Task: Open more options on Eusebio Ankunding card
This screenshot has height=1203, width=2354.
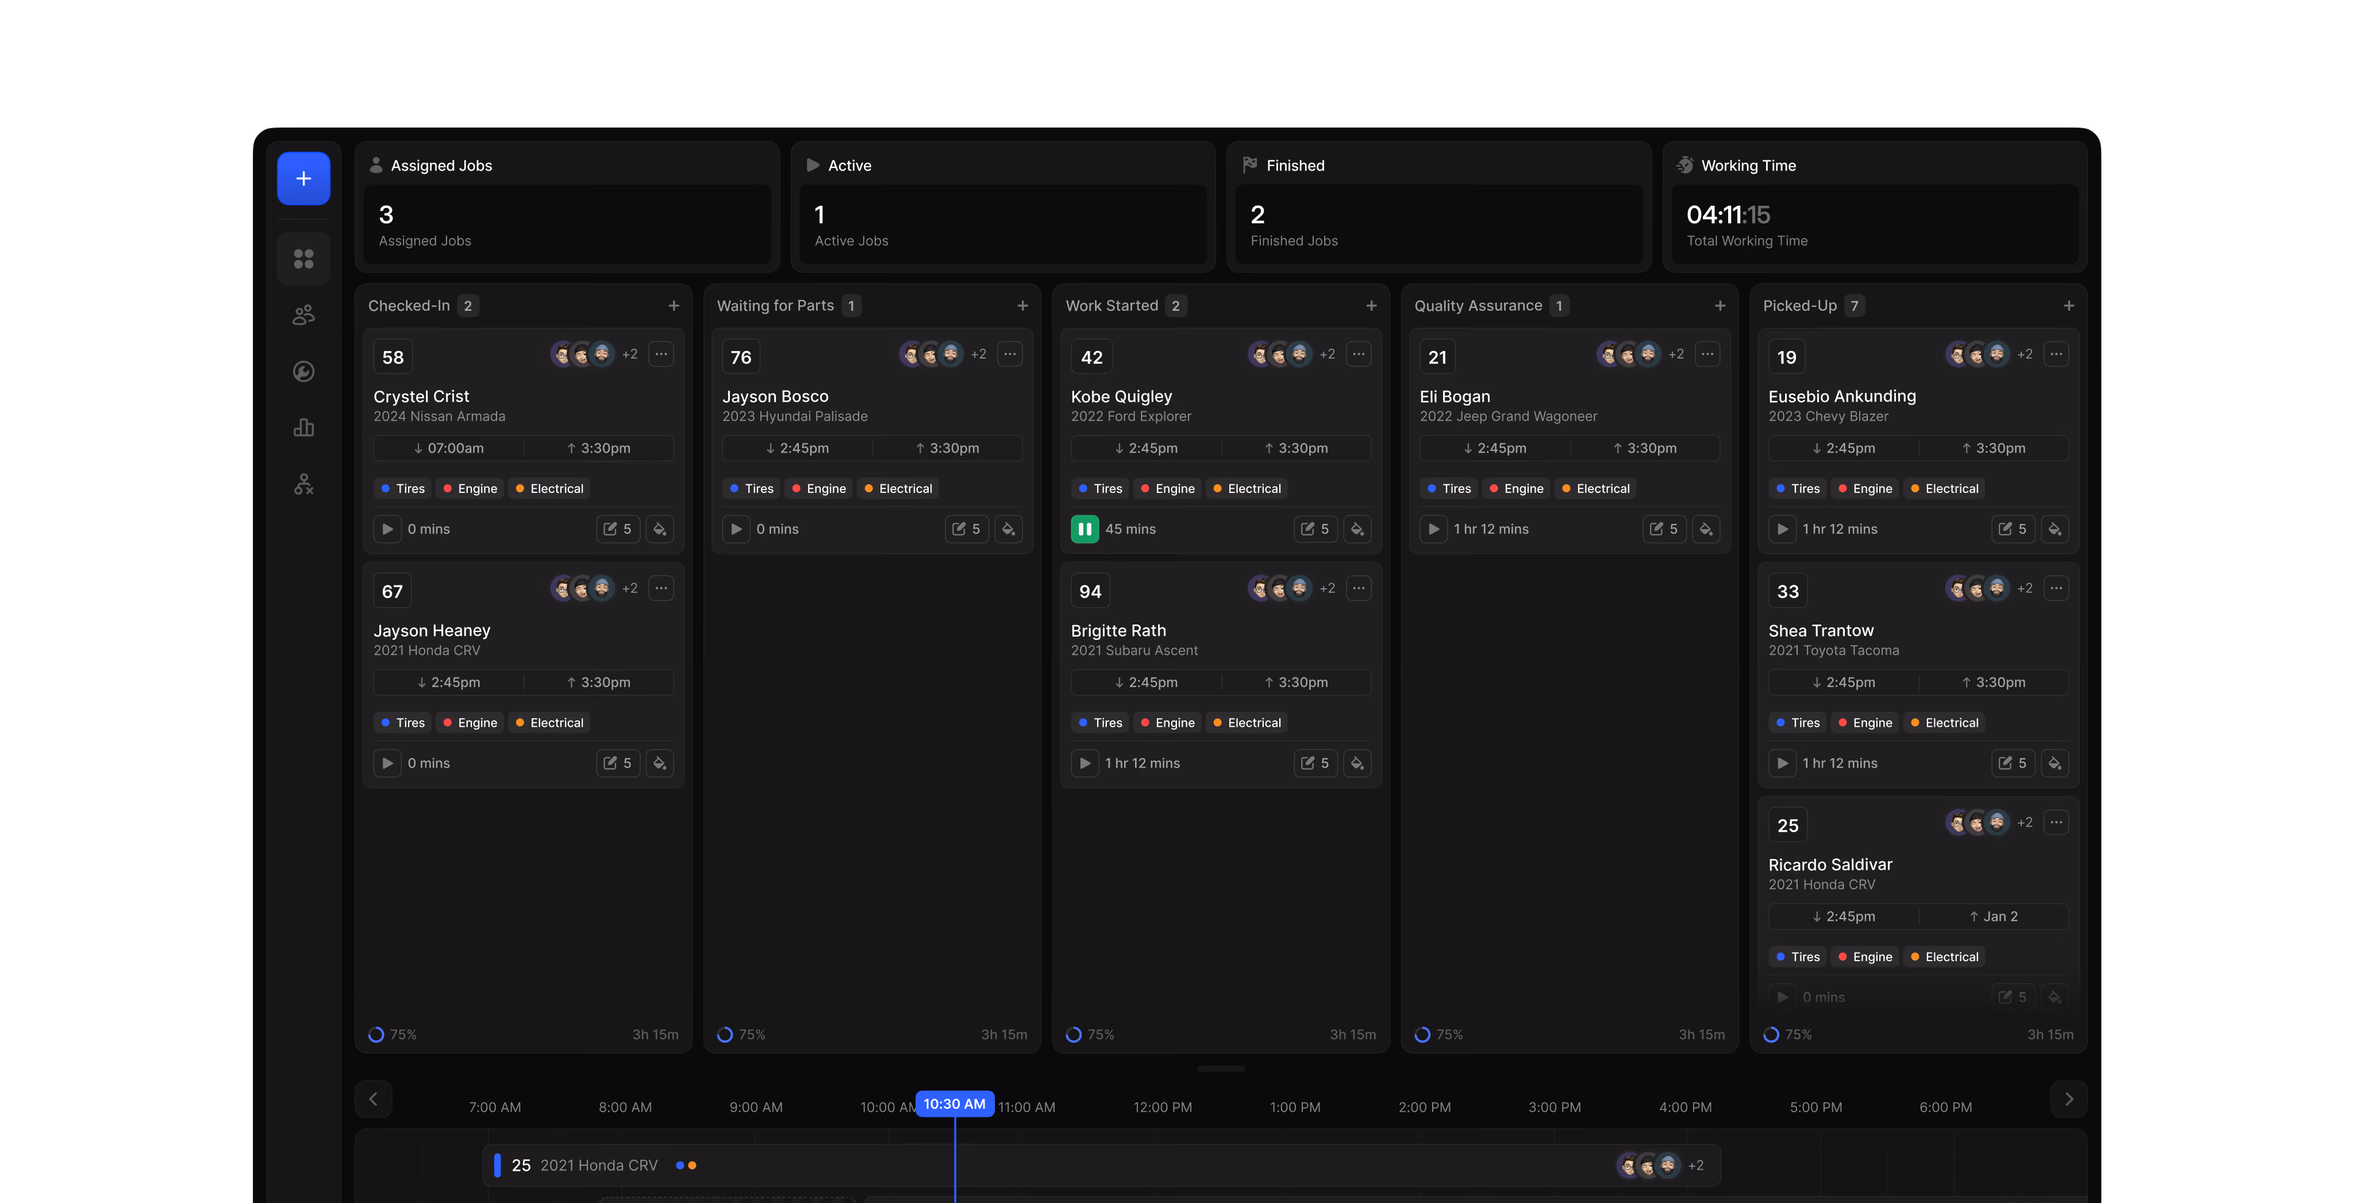Action: click(2056, 354)
